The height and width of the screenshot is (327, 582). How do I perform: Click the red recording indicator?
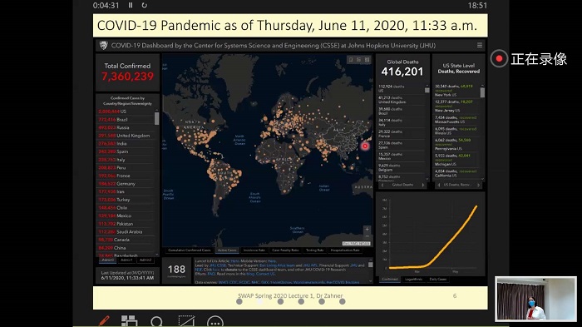point(499,59)
